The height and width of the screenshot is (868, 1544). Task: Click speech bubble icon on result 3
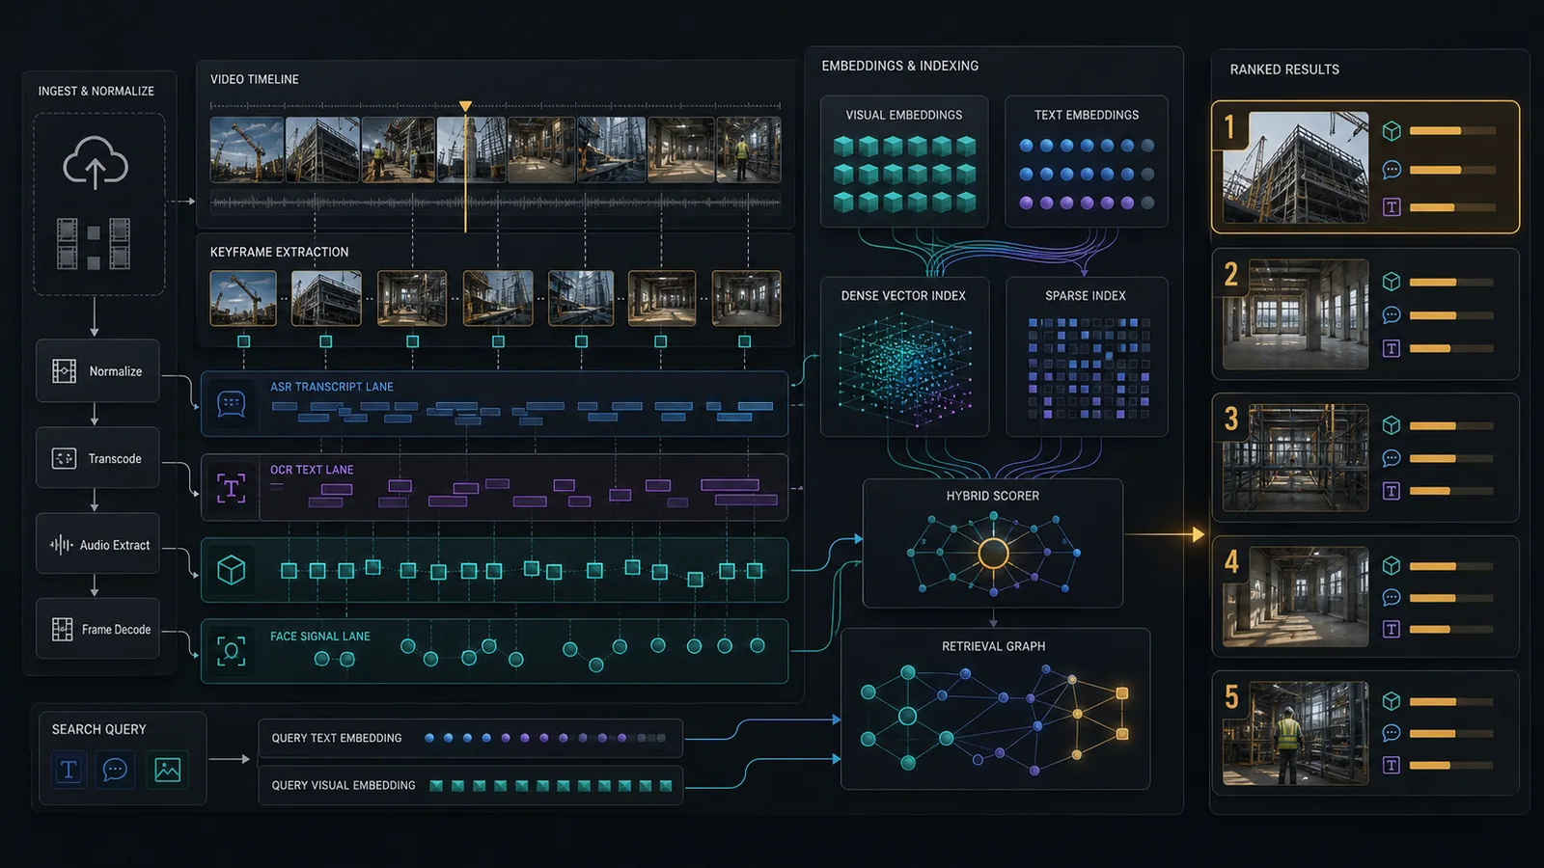pos(1392,458)
